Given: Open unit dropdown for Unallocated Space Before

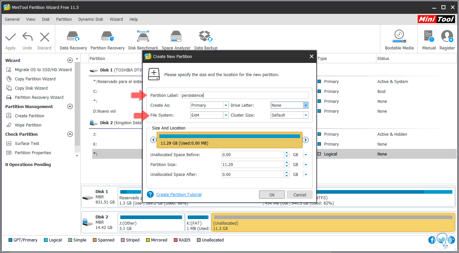Looking at the screenshot, I should click(x=306, y=155).
